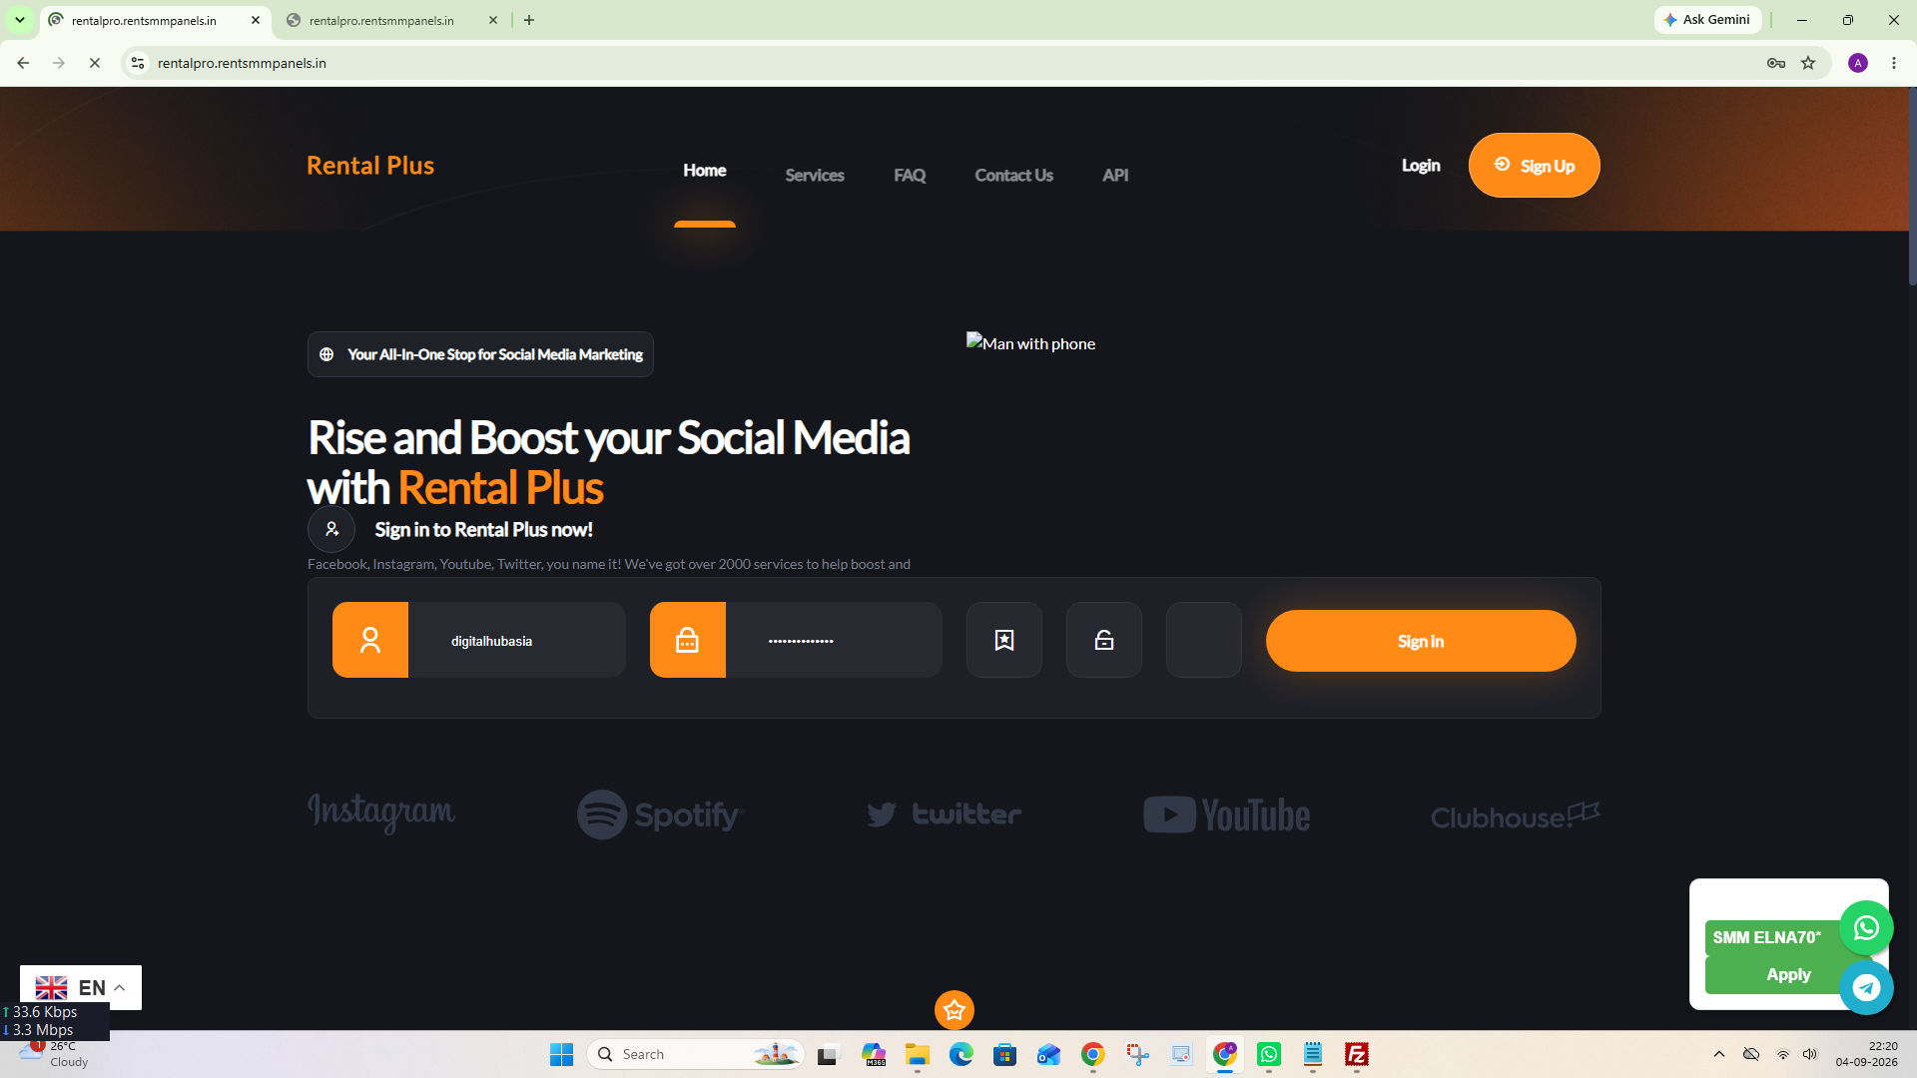Open the Chrome profile avatar
Viewport: 1917px width, 1078px height.
(1858, 63)
